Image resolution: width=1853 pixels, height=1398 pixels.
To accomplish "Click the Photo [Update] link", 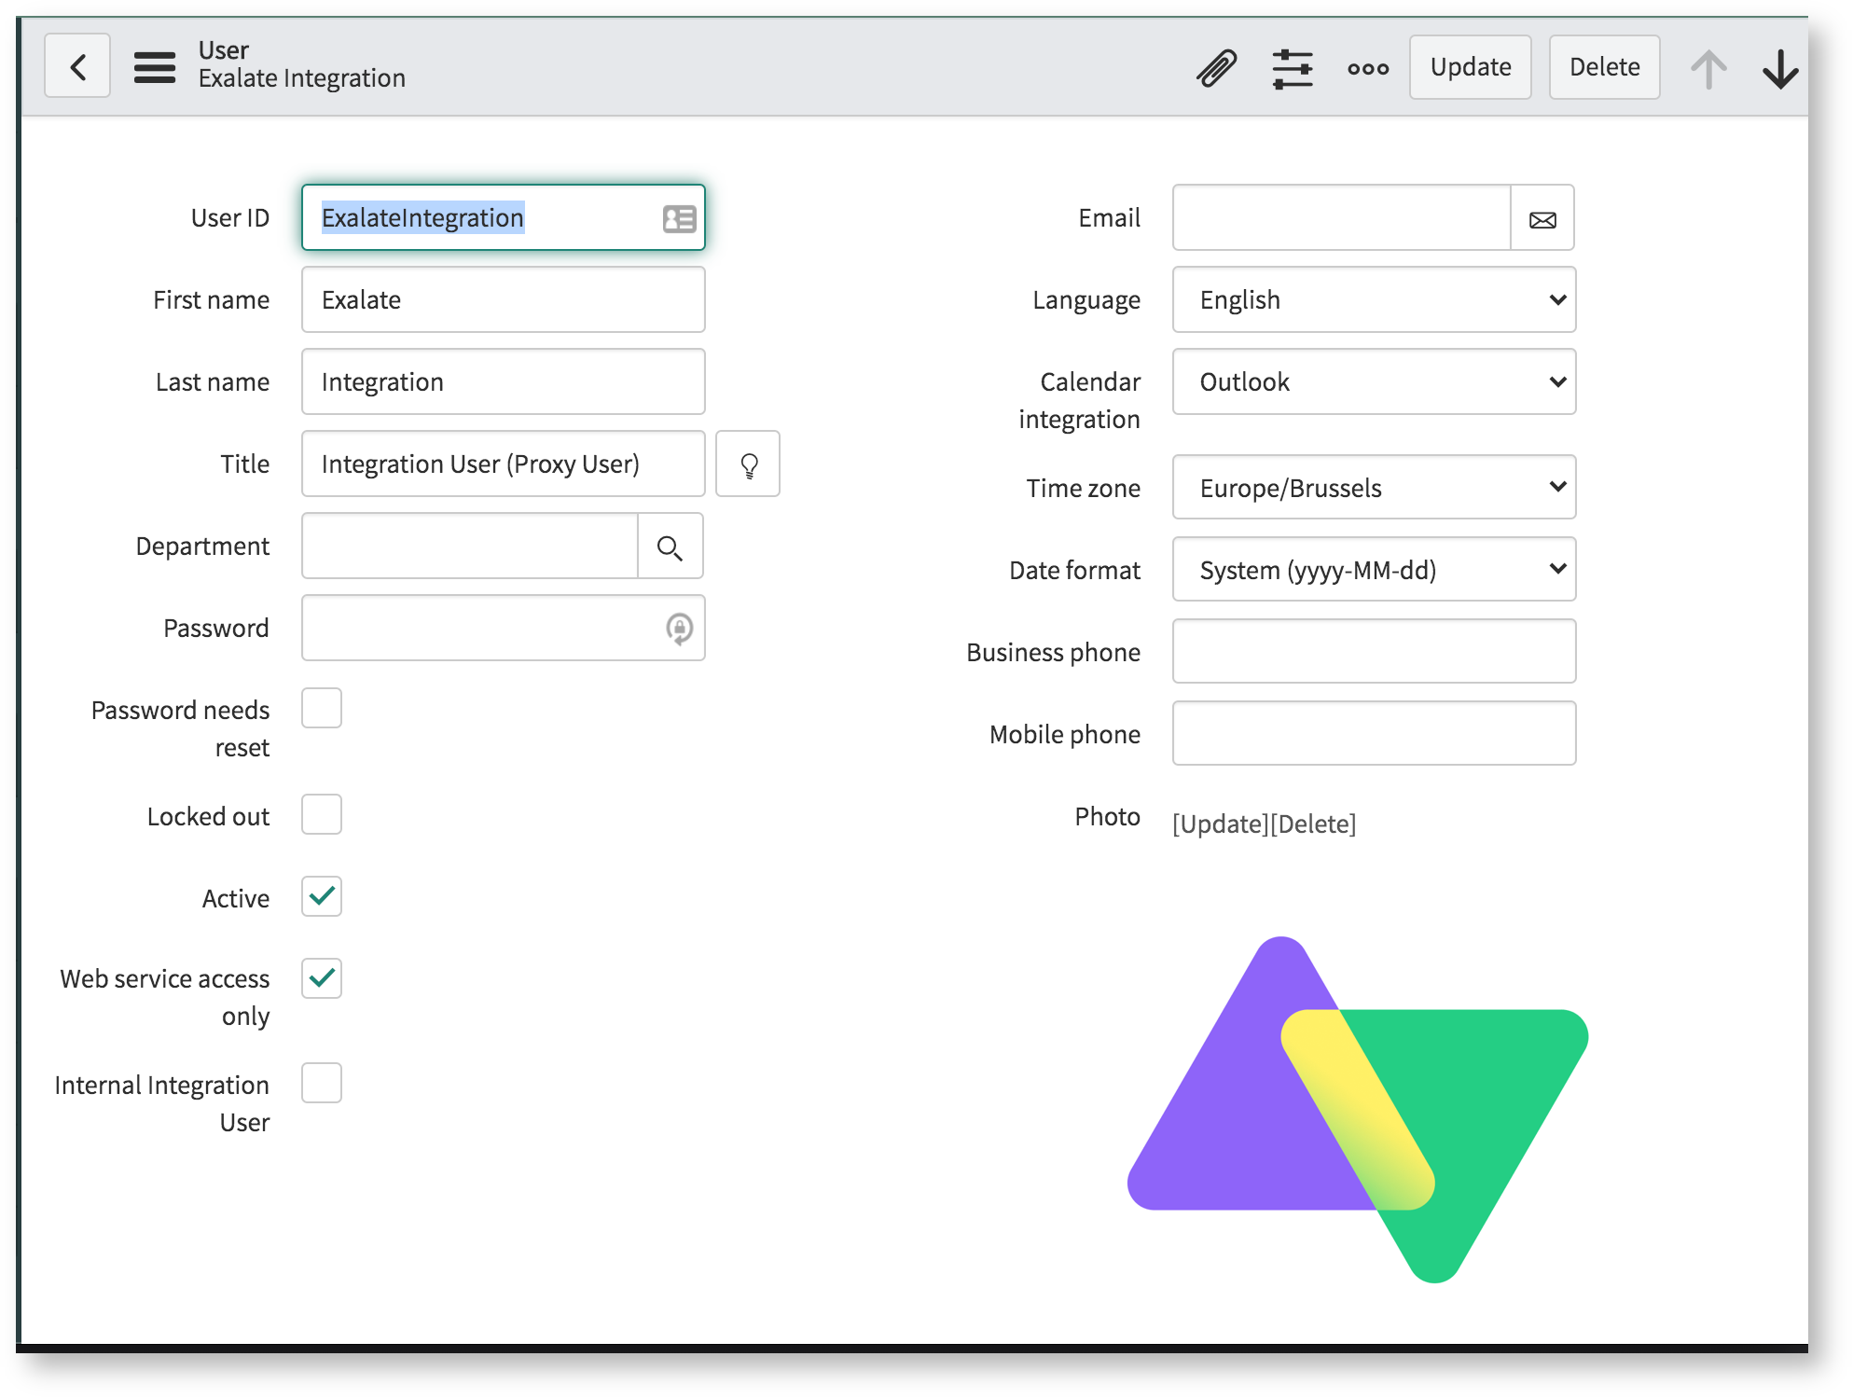I will pyautogui.click(x=1220, y=824).
